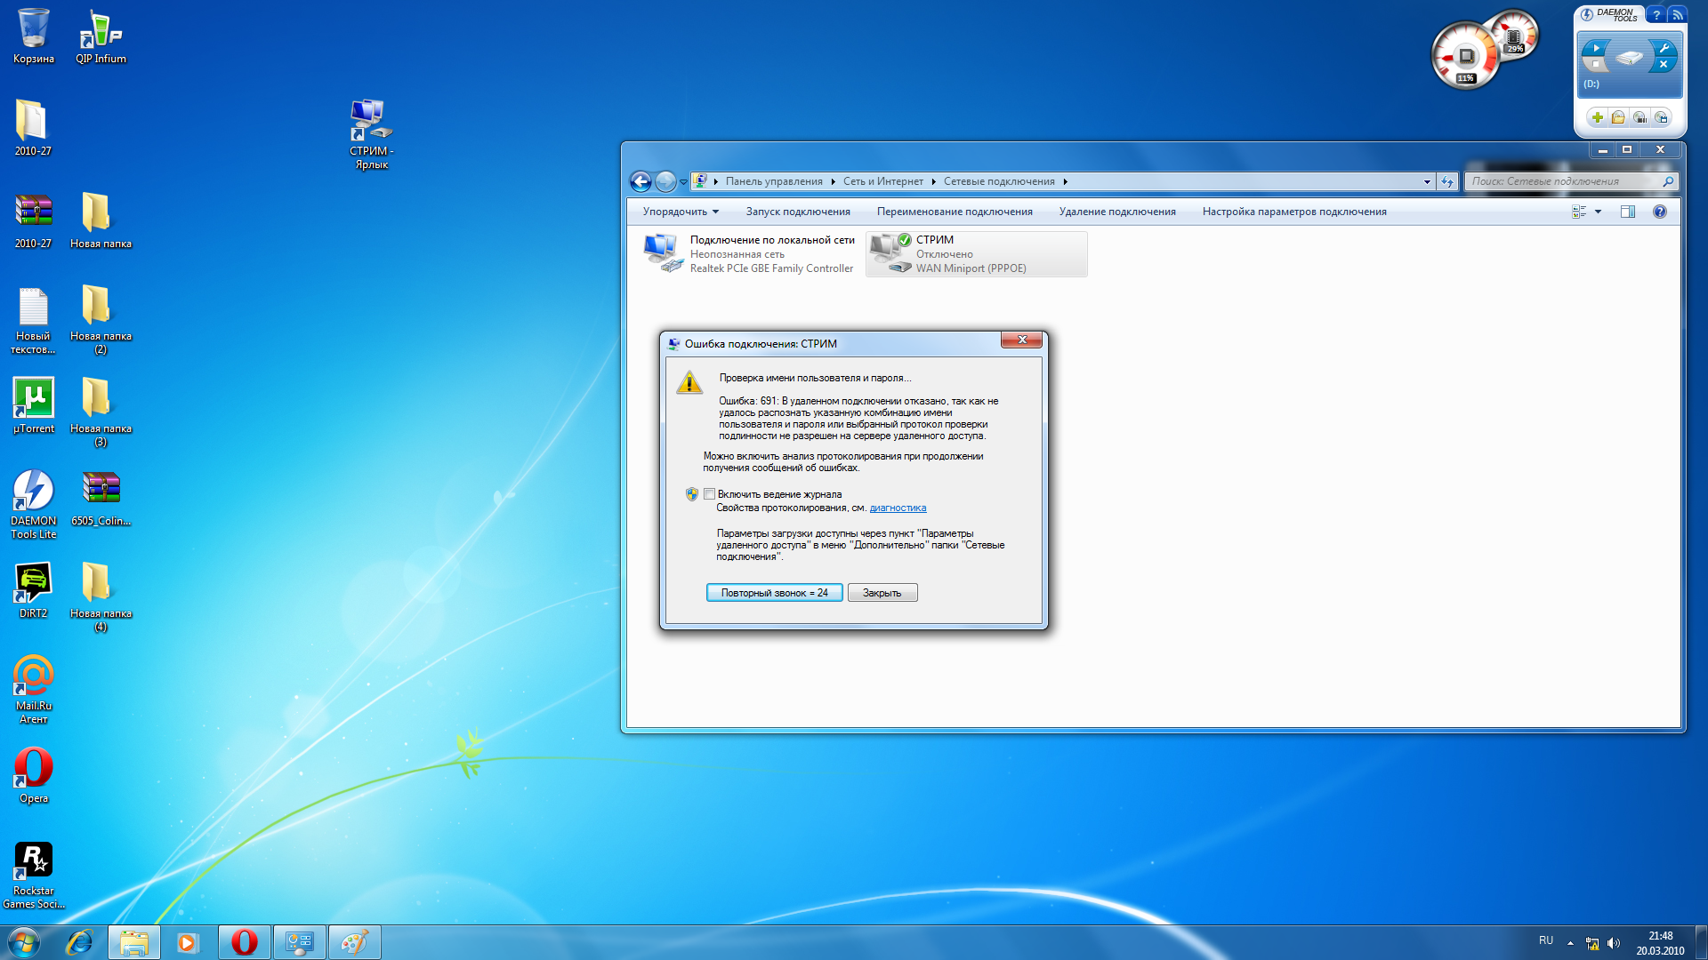This screenshot has height=960, width=1708.
Task: Click the change view icon in explorer toolbar
Action: (x=1579, y=212)
